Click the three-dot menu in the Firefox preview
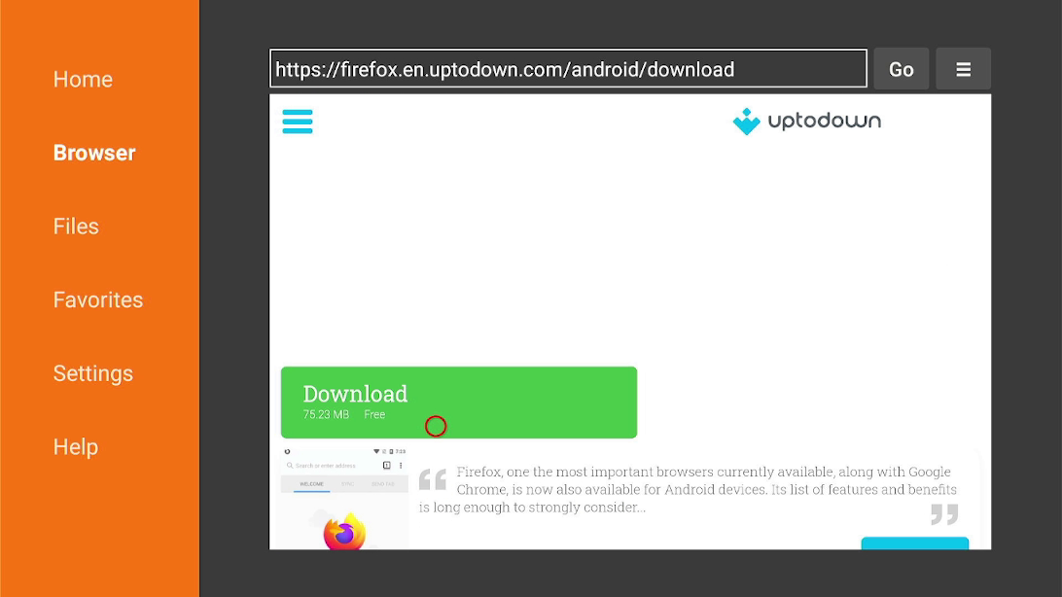The height and width of the screenshot is (597, 1062). (401, 465)
